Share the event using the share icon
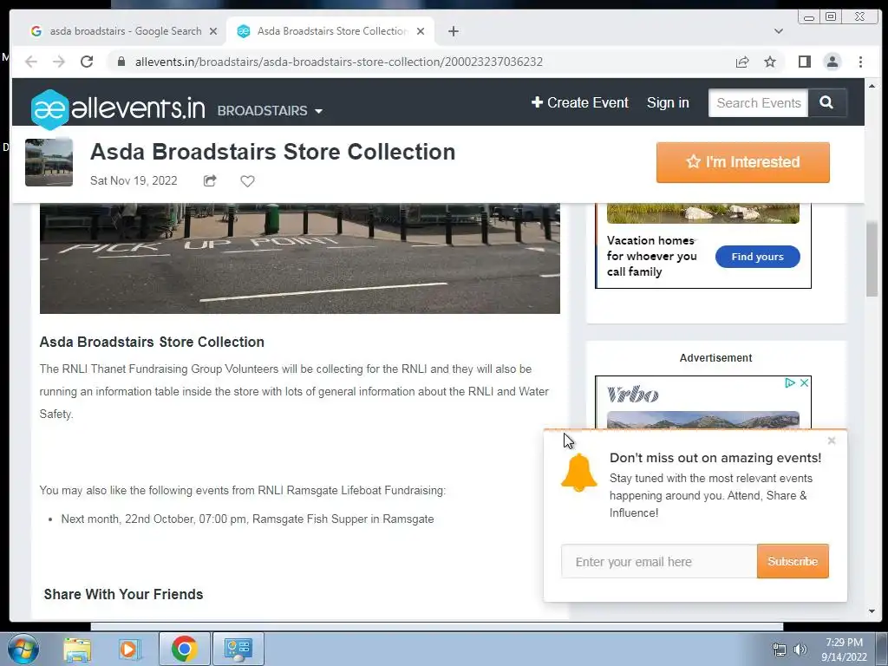This screenshot has width=888, height=666. click(210, 180)
